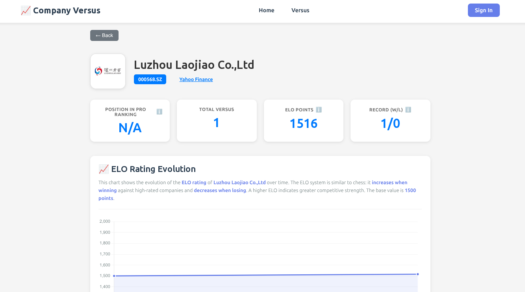Click the RECORD (W/L) card label
525x292 pixels.
pos(386,110)
